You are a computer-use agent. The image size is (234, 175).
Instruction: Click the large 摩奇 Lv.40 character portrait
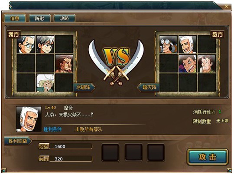coord(29,119)
